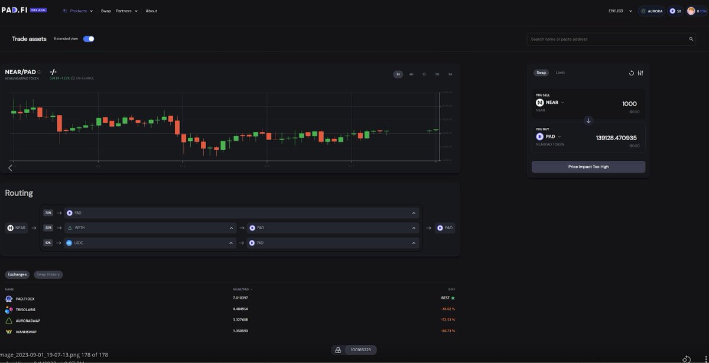This screenshot has height=363, width=709.
Task: Open the PAD buy token selector
Action: [x=549, y=137]
